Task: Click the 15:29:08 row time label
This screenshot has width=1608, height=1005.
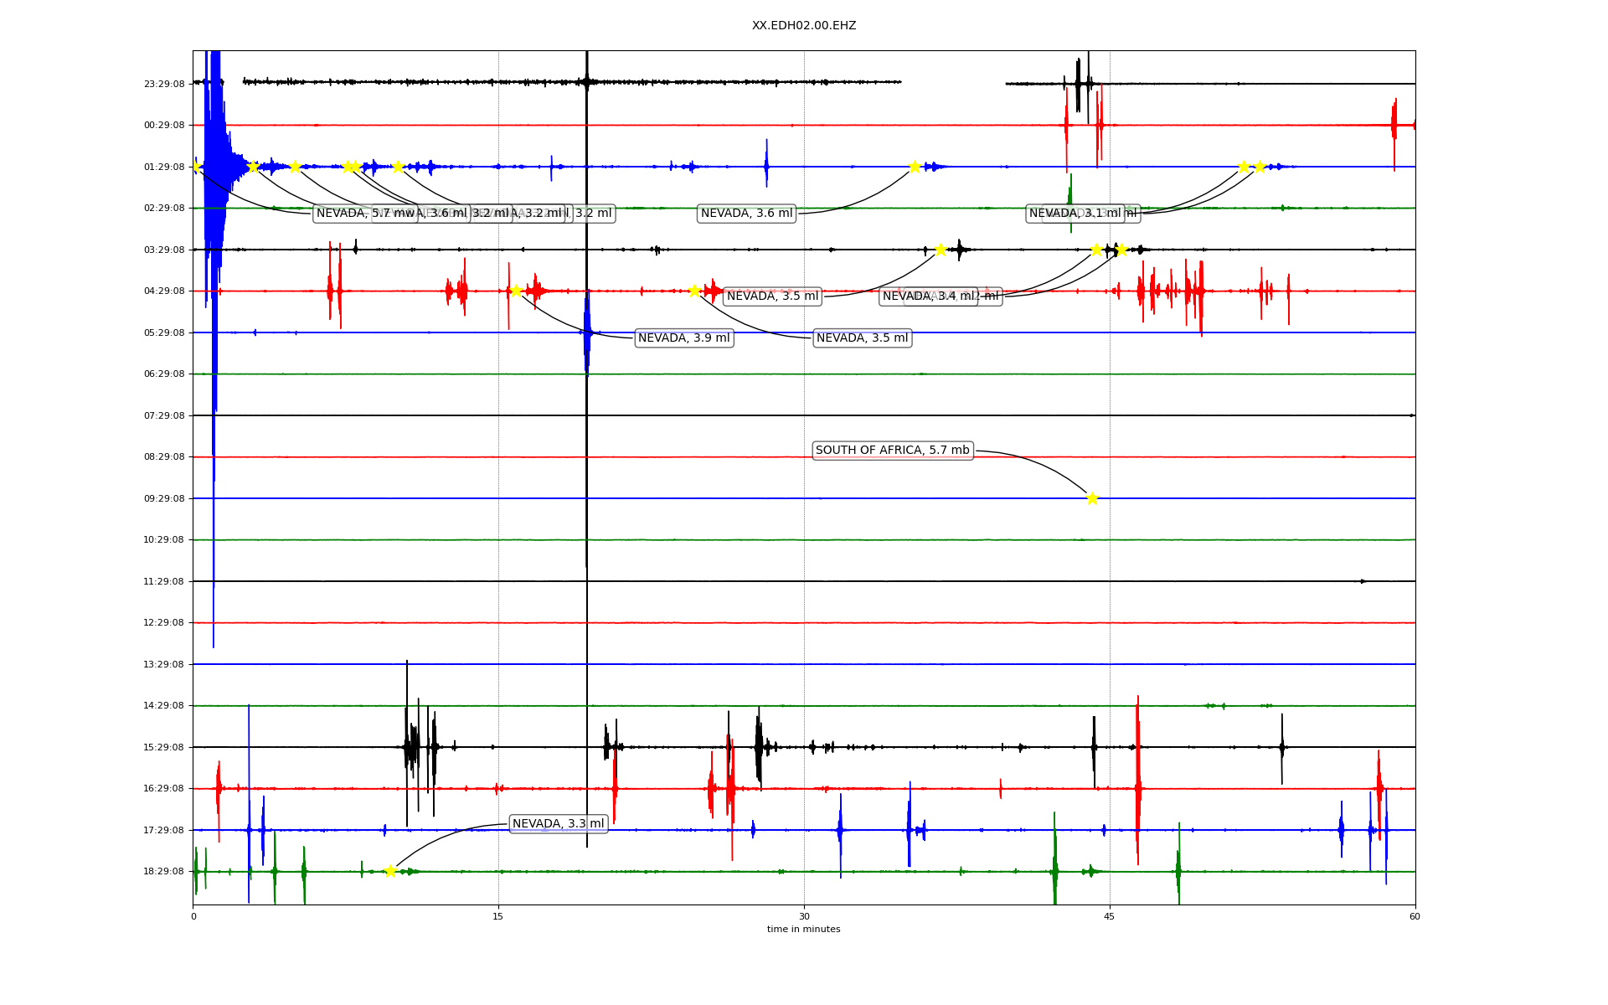Action: (164, 747)
